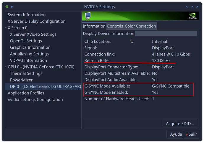The image size is (204, 143).
Task: Click the G-SYNC Compatible value
Action: [171, 86]
